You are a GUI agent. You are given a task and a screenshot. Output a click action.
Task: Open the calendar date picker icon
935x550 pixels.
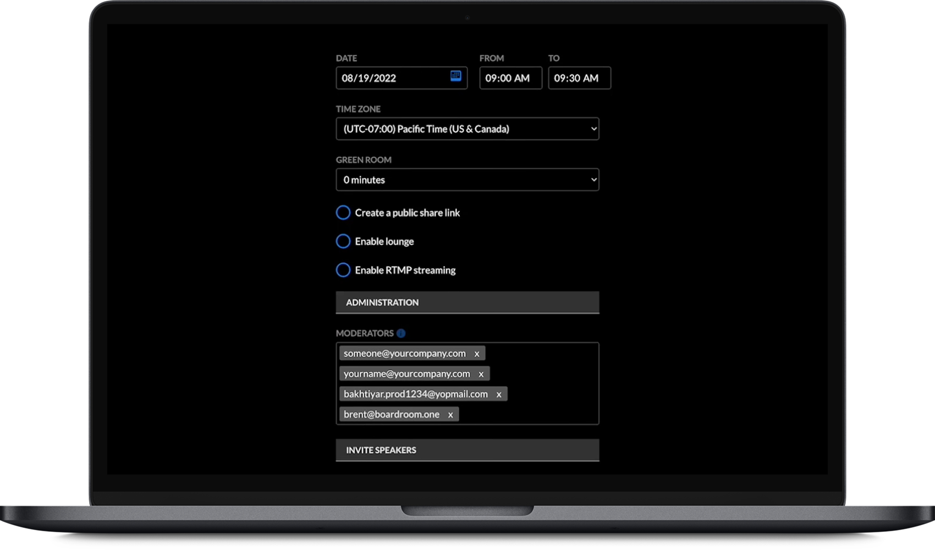pyautogui.click(x=455, y=76)
